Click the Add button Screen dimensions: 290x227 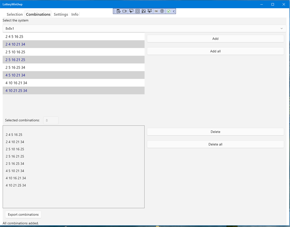tap(216, 39)
